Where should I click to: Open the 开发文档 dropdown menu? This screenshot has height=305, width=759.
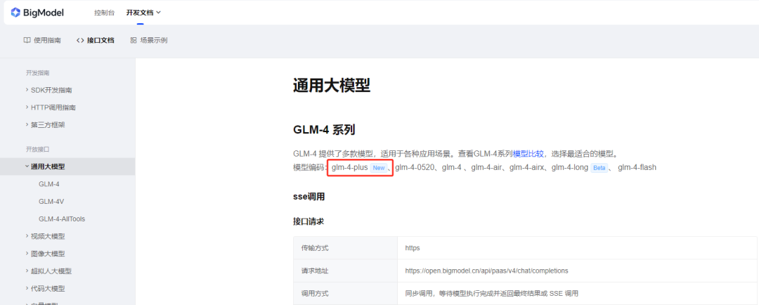point(144,13)
